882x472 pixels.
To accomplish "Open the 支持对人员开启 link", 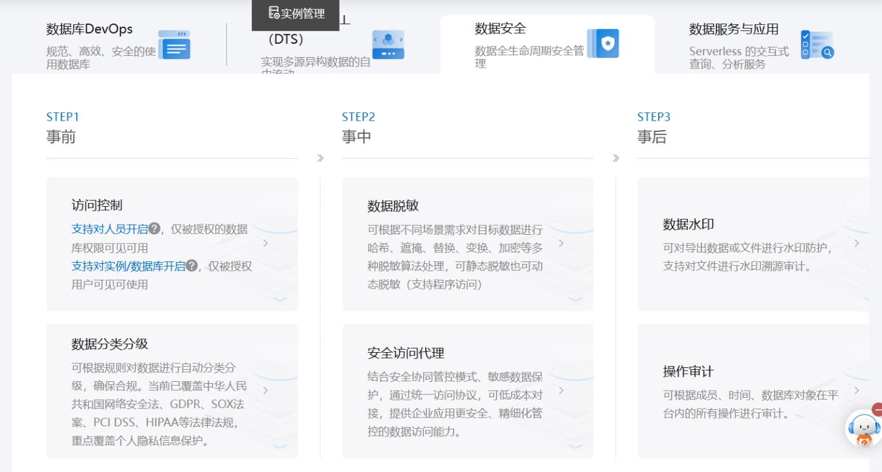I will (x=109, y=229).
